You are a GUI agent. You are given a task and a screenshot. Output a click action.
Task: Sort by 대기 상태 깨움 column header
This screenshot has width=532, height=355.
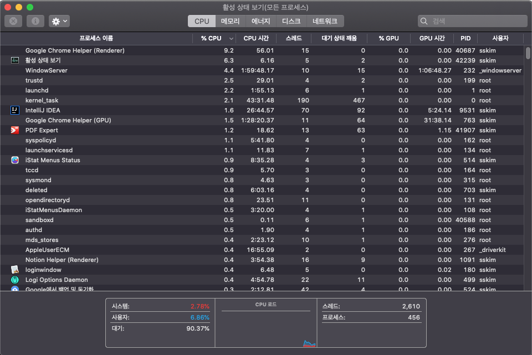(339, 38)
